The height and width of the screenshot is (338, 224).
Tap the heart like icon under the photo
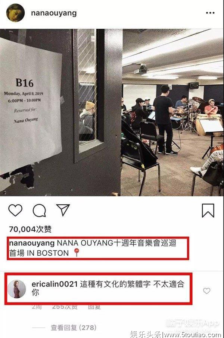pos(15,210)
